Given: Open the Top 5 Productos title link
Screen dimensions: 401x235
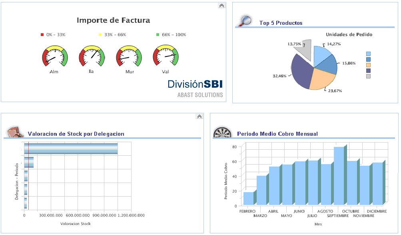Looking at the screenshot, I should pyautogui.click(x=281, y=23).
